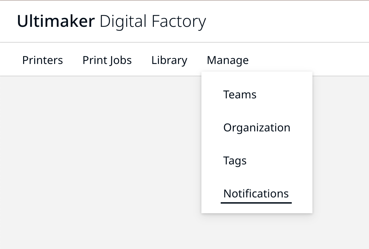Viewport: 369px width, 249px height.
Task: Switch to the Print Jobs tab
Action: 107,60
